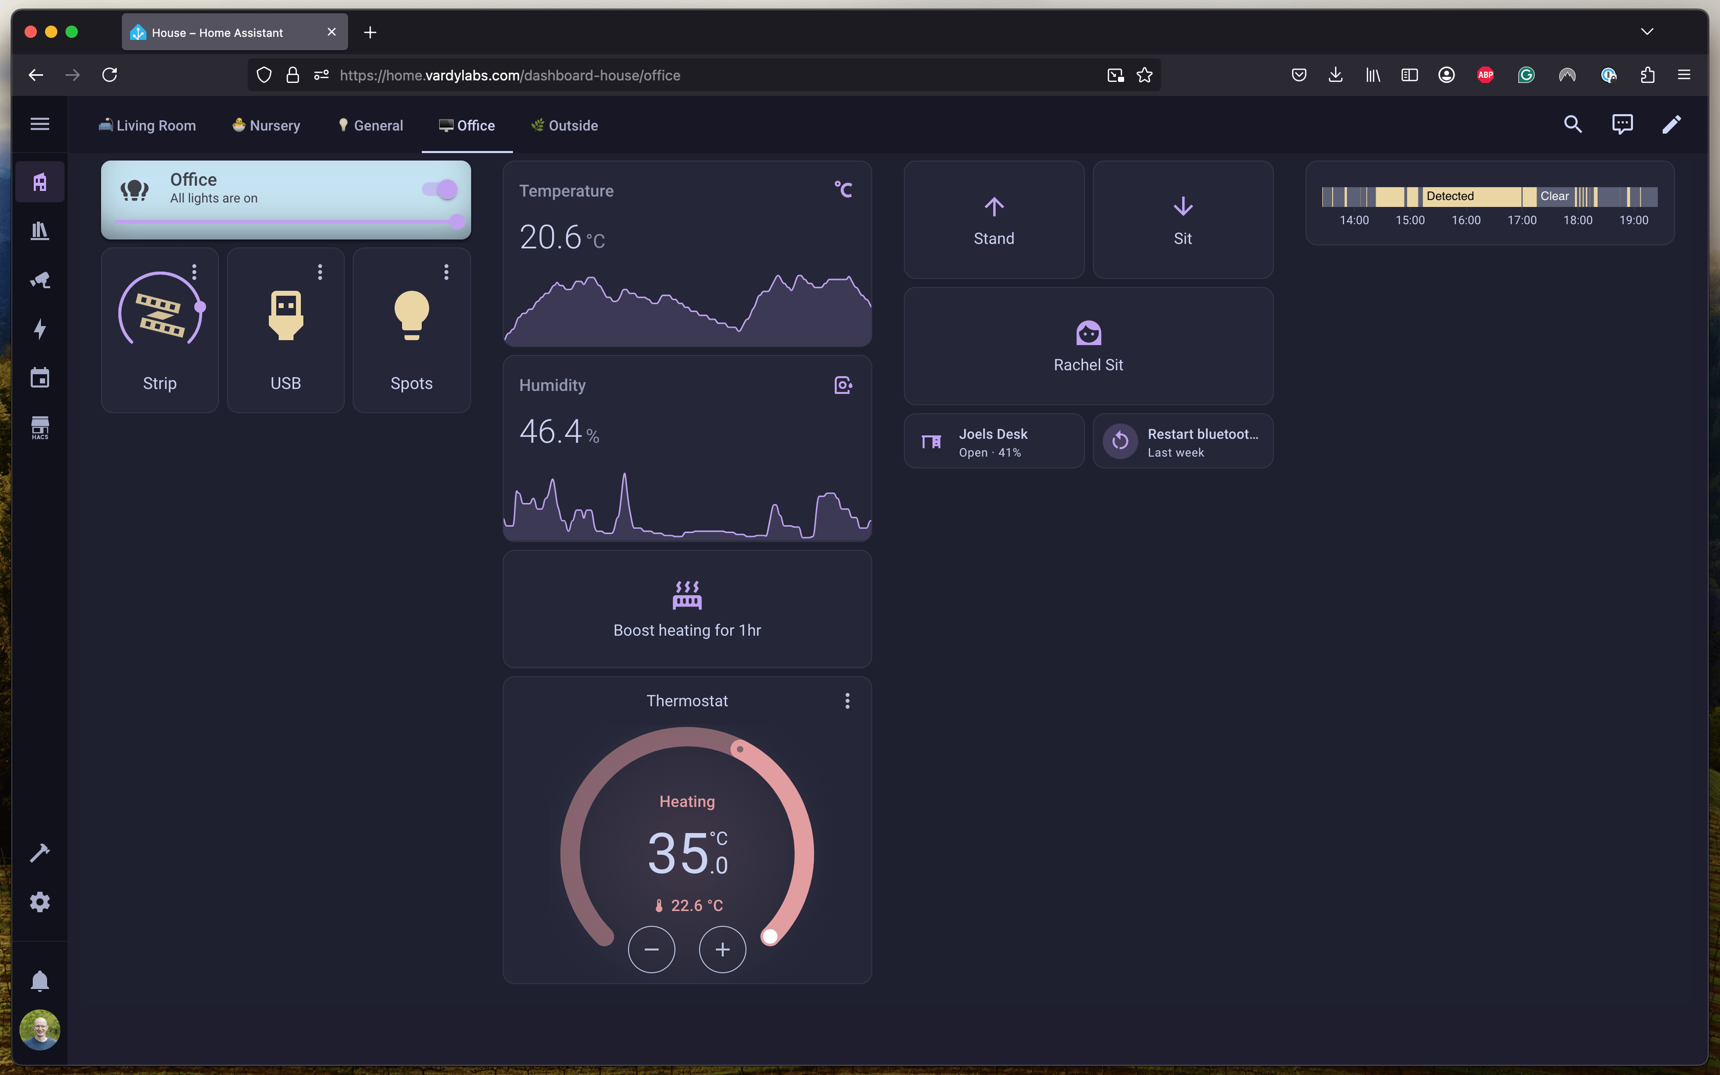Image resolution: width=1720 pixels, height=1075 pixels.
Task: Click the Office brightness slider
Action: point(284,222)
